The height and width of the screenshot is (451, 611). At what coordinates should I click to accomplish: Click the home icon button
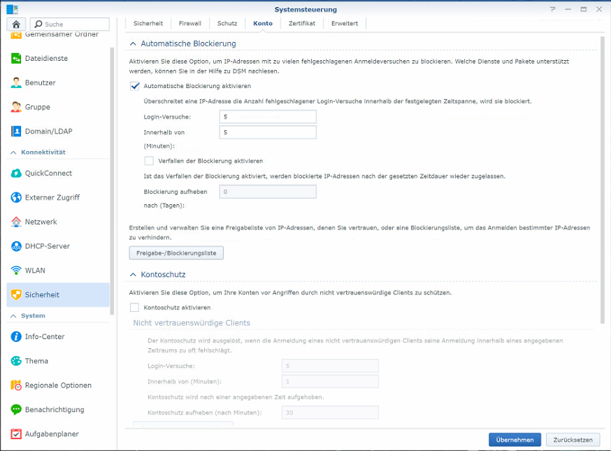(16, 24)
